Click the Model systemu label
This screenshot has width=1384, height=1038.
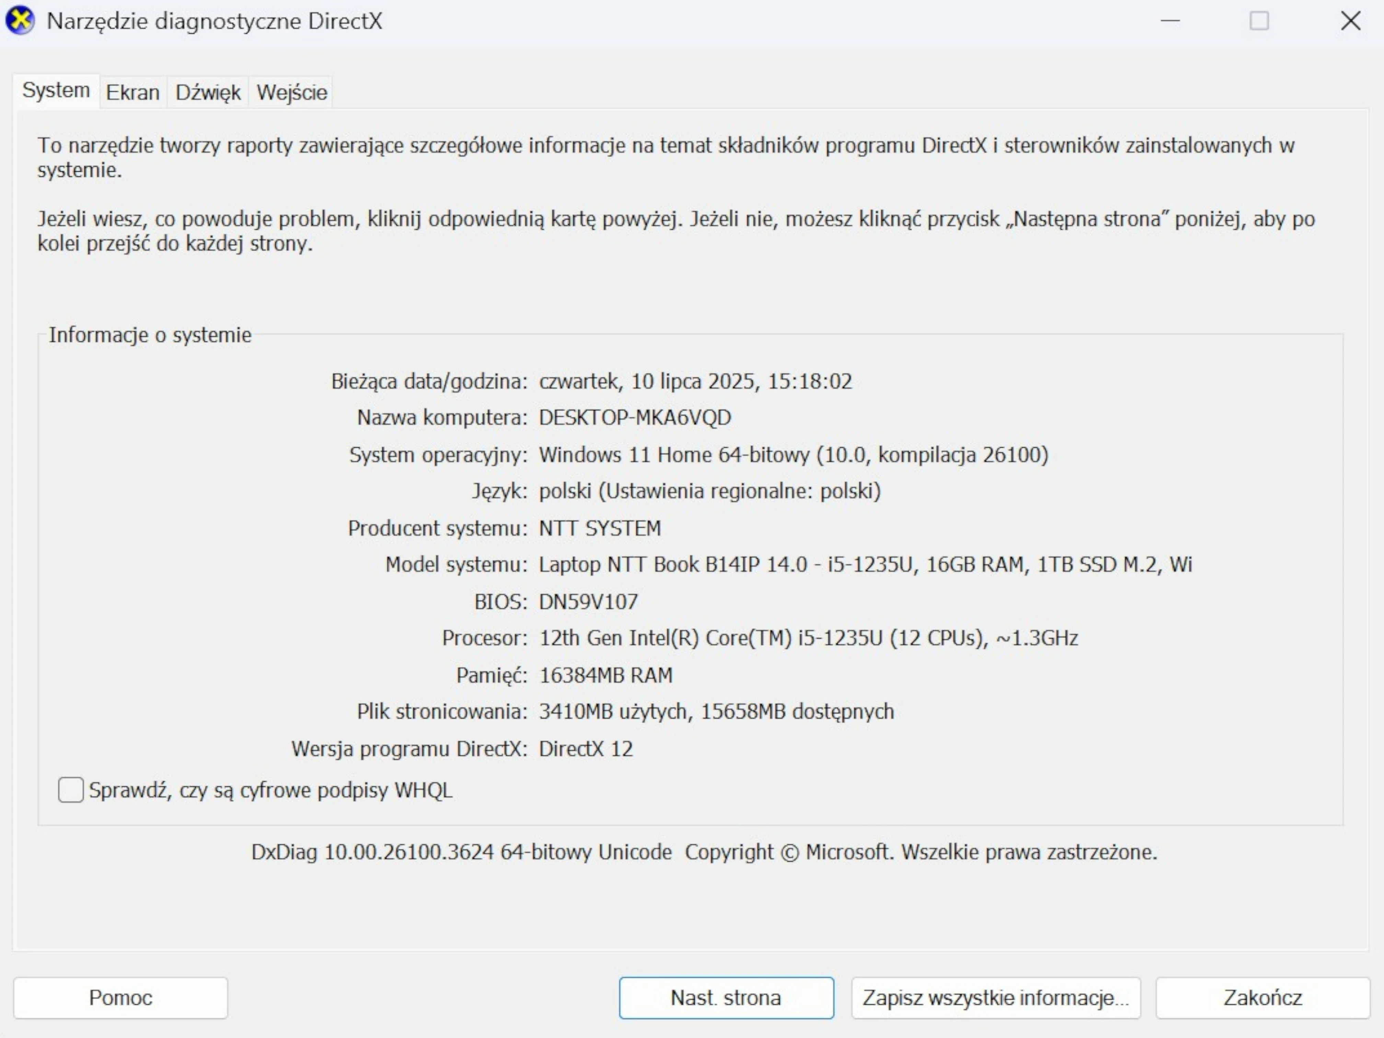click(x=457, y=564)
